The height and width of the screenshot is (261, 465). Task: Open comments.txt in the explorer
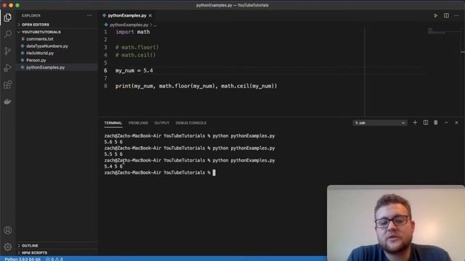(x=40, y=38)
